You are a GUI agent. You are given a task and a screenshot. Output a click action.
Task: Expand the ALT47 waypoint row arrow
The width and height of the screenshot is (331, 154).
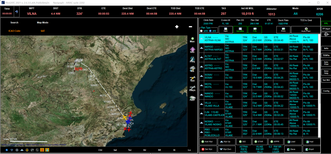[x=201, y=57]
